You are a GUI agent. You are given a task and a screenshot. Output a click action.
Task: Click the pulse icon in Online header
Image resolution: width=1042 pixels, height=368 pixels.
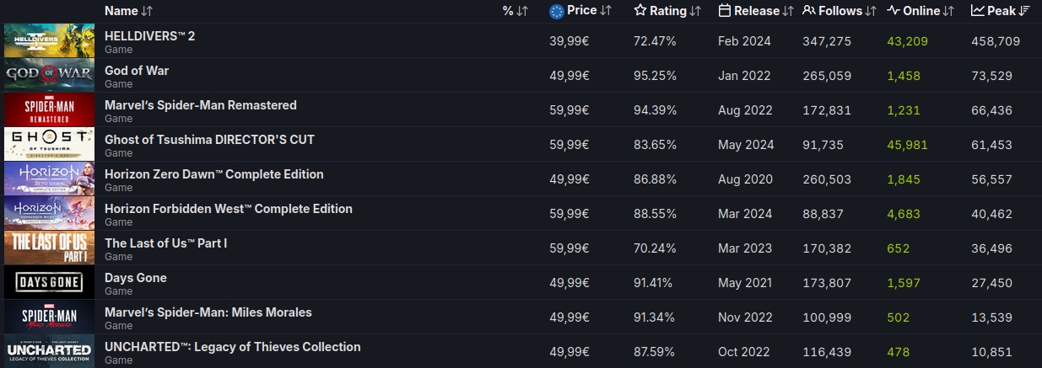point(894,11)
